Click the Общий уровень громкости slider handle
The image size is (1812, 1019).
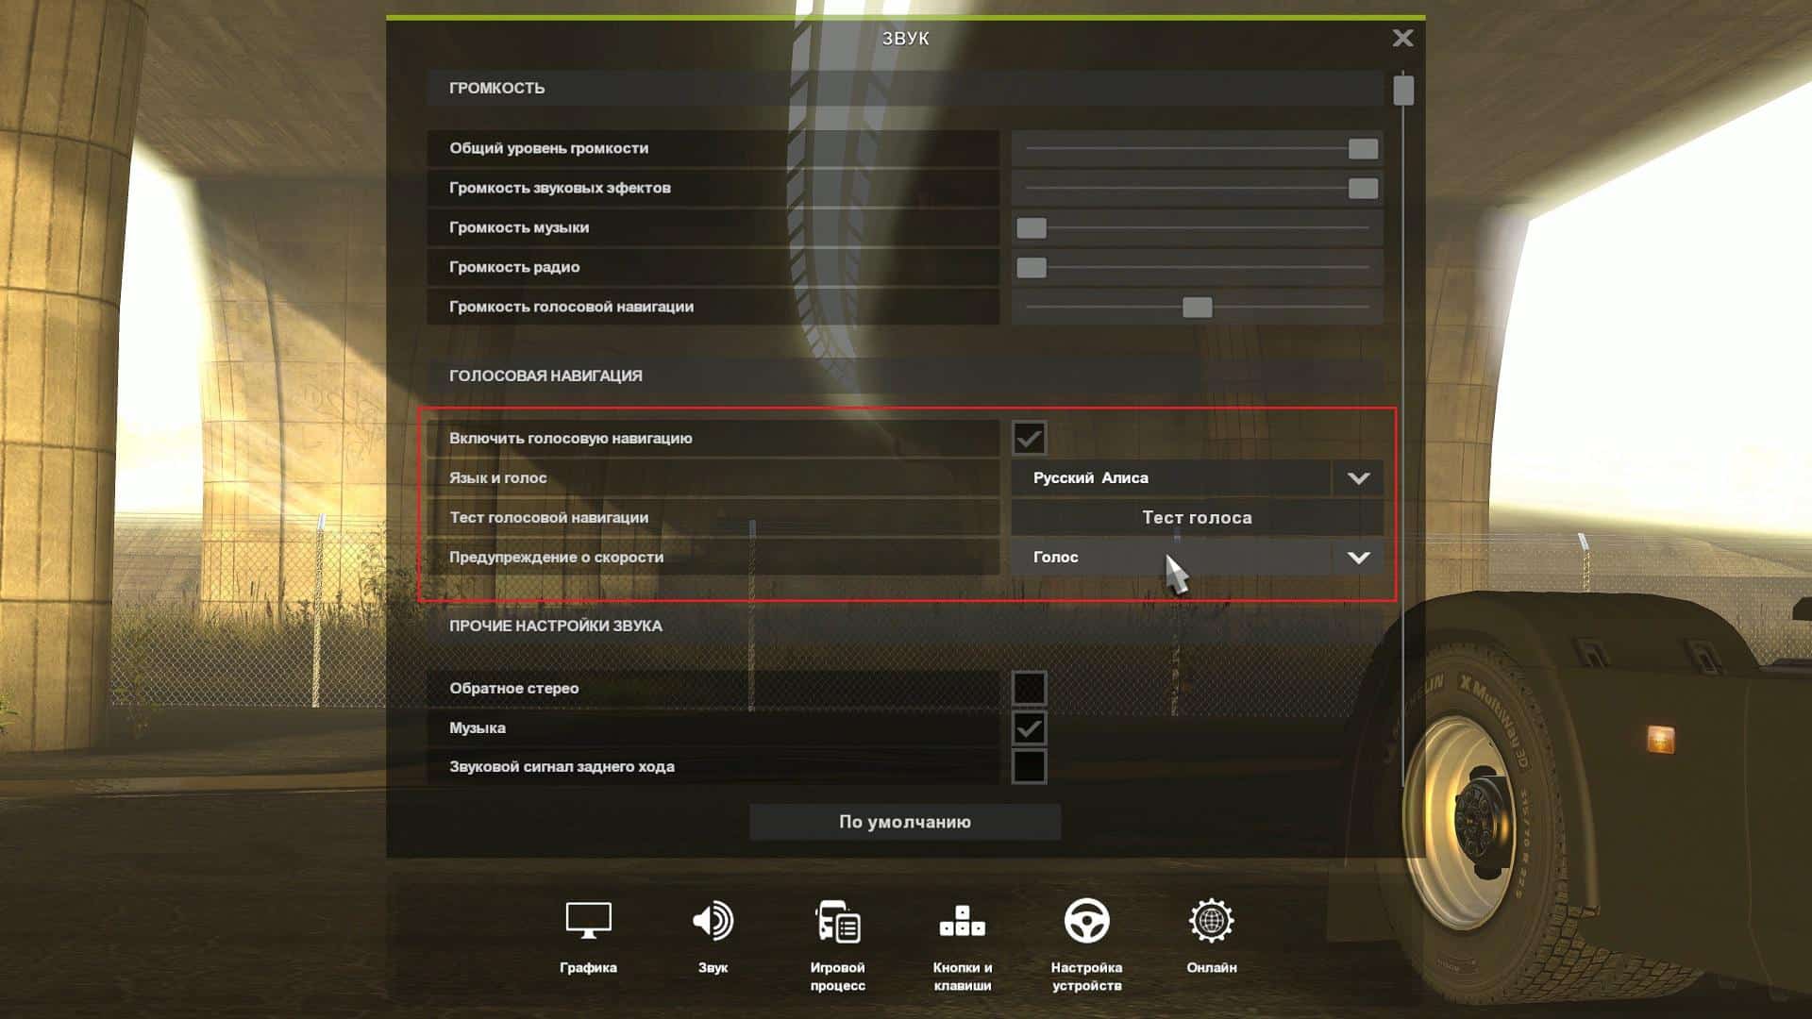1363,149
